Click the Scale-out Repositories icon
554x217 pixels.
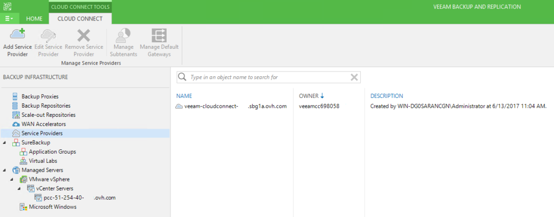coord(16,115)
